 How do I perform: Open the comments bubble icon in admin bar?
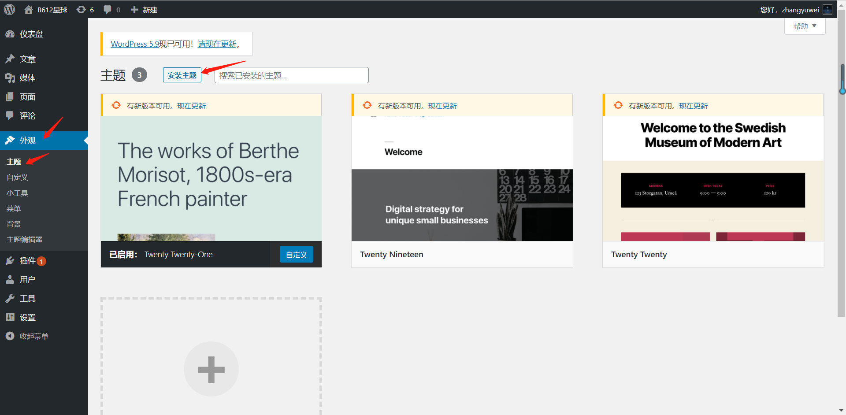[108, 10]
